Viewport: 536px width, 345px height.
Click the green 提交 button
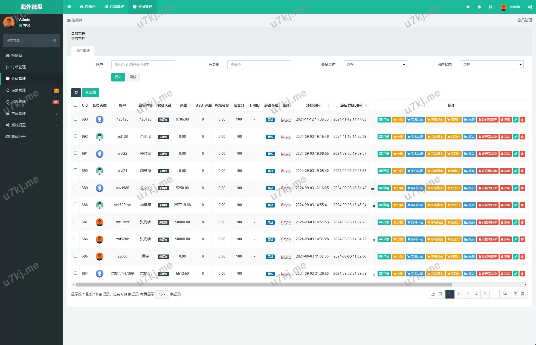[x=118, y=77]
